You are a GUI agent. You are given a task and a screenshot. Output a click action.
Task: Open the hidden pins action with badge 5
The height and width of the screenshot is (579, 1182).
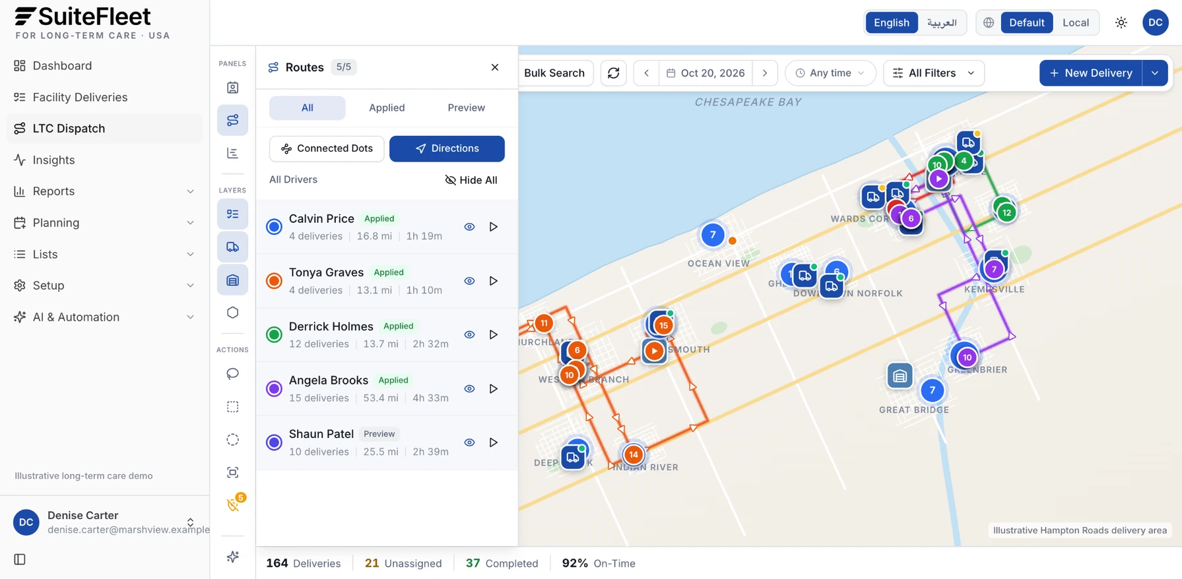click(x=232, y=505)
